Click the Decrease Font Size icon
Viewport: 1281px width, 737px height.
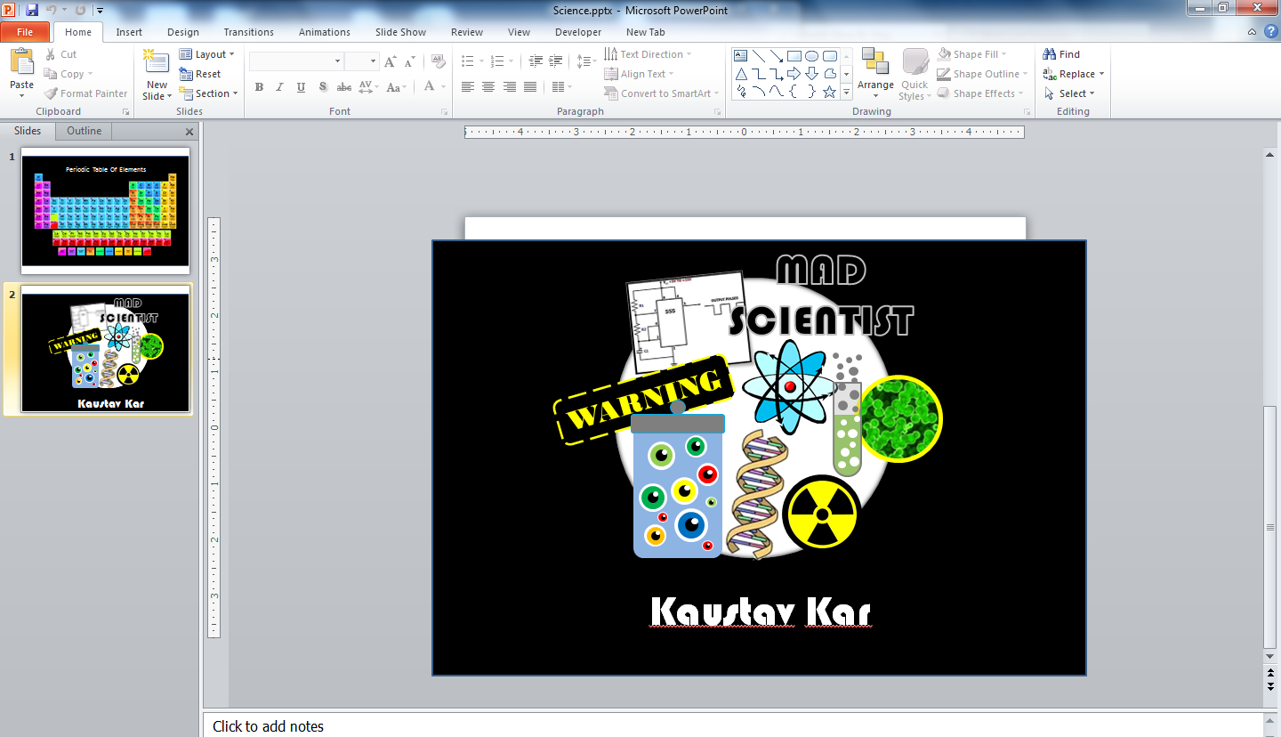(x=409, y=61)
